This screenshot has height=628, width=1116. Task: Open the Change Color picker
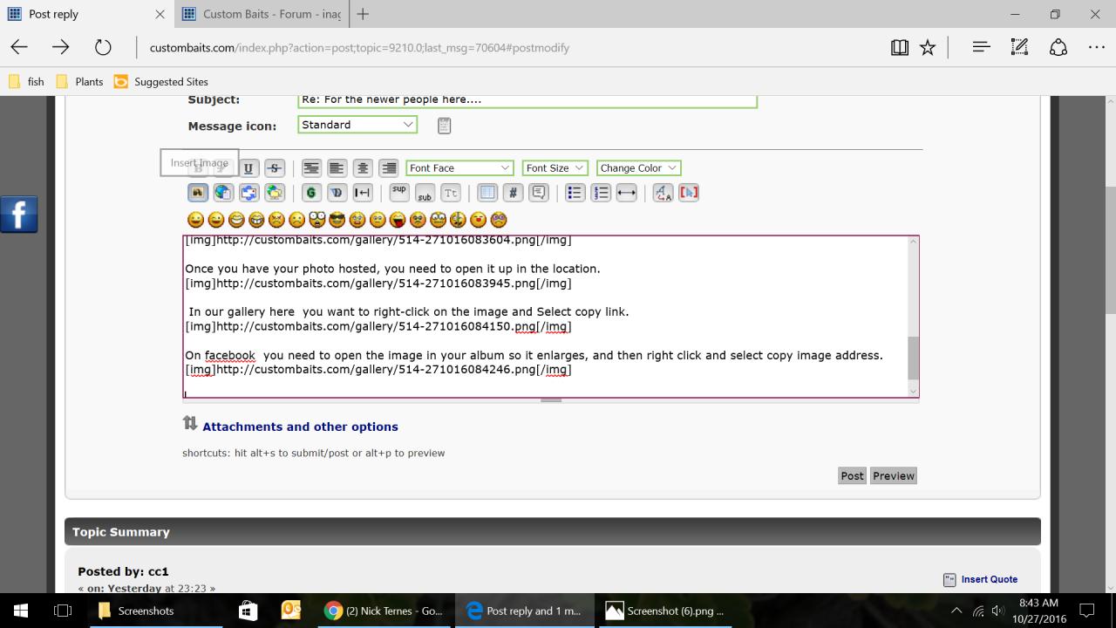[638, 168]
